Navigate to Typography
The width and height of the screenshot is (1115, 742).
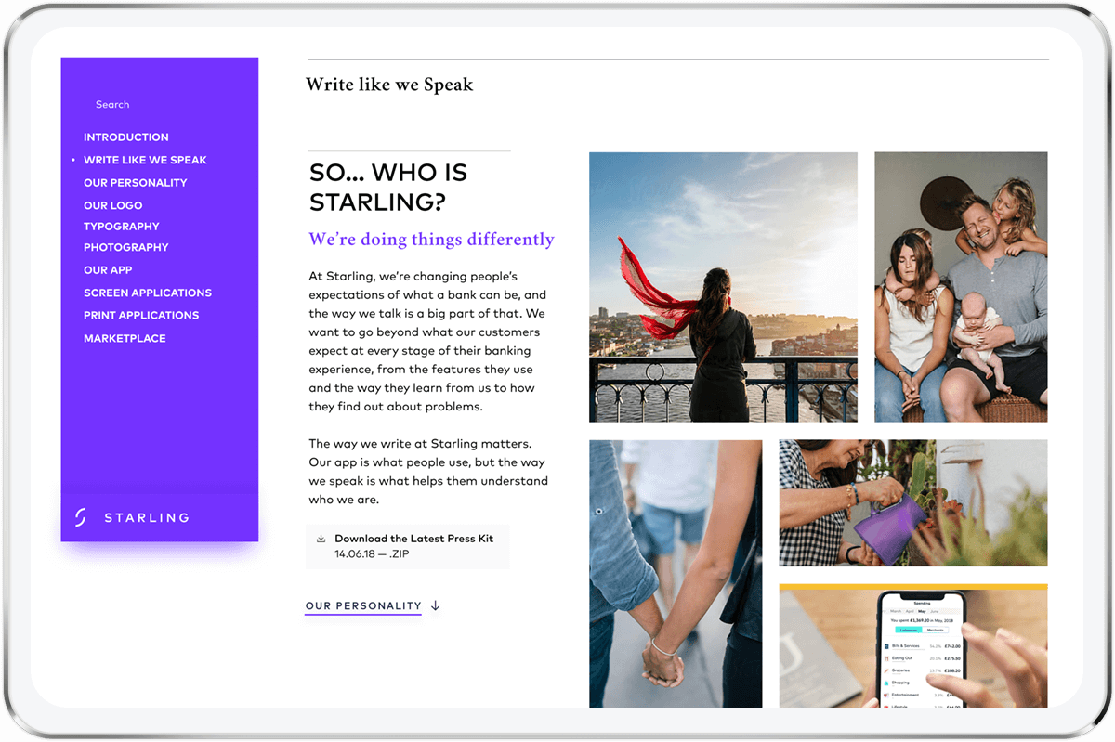[x=122, y=227]
